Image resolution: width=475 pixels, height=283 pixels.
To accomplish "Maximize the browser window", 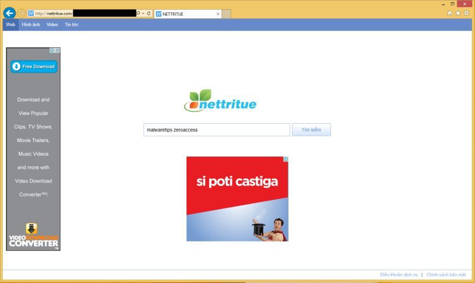I will 452,4.
